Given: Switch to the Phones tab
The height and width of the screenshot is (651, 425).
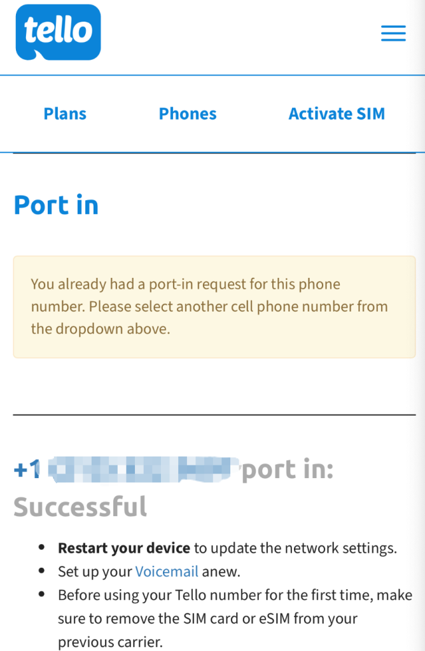Looking at the screenshot, I should 188,114.
